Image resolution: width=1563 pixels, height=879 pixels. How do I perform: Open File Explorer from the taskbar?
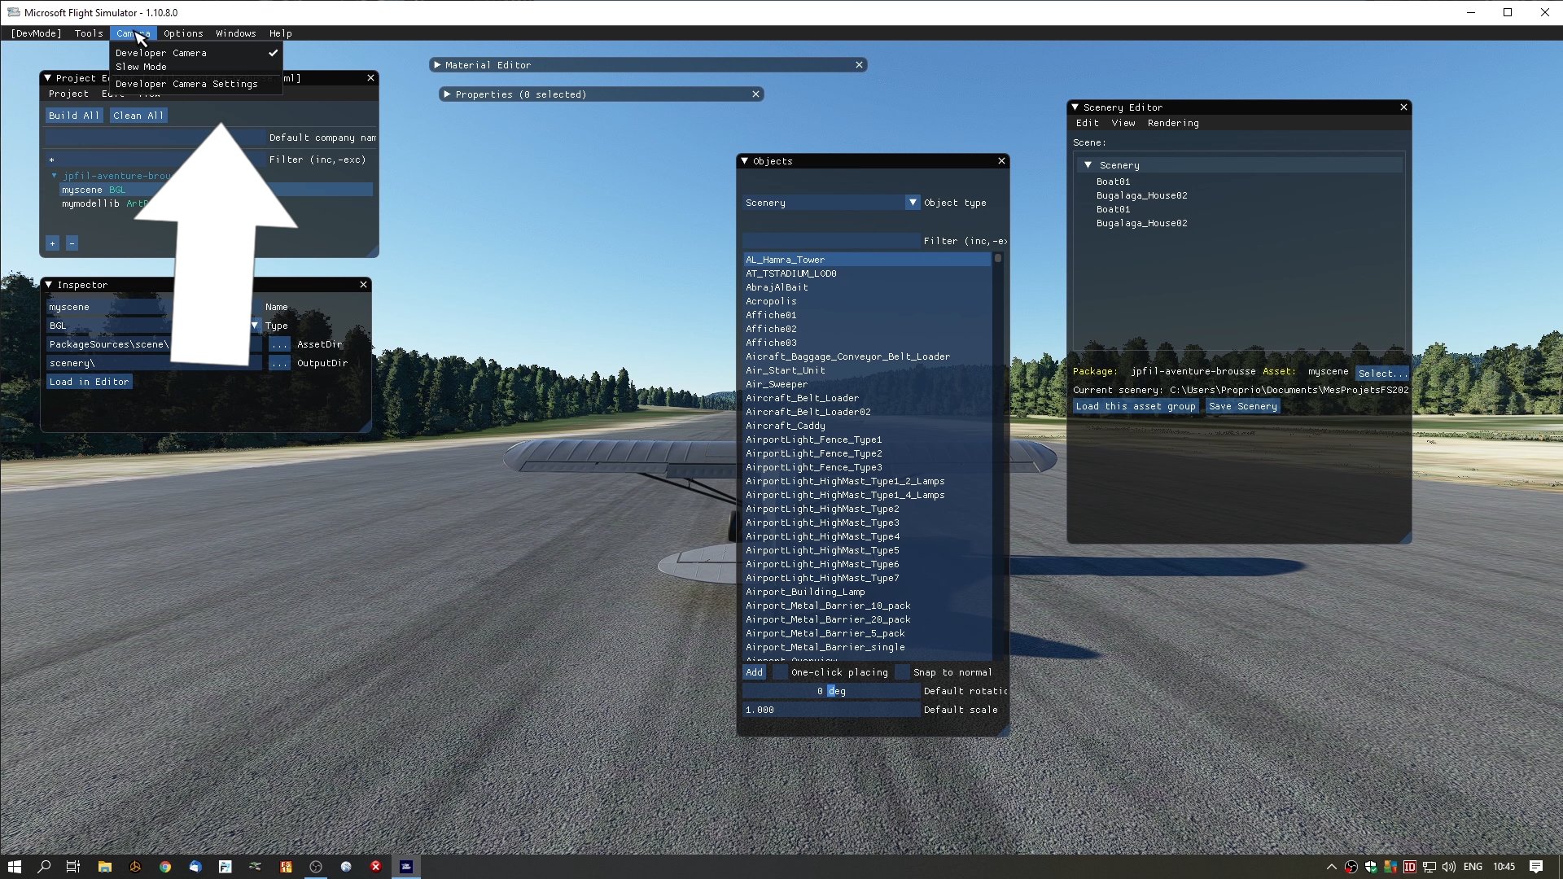(104, 867)
